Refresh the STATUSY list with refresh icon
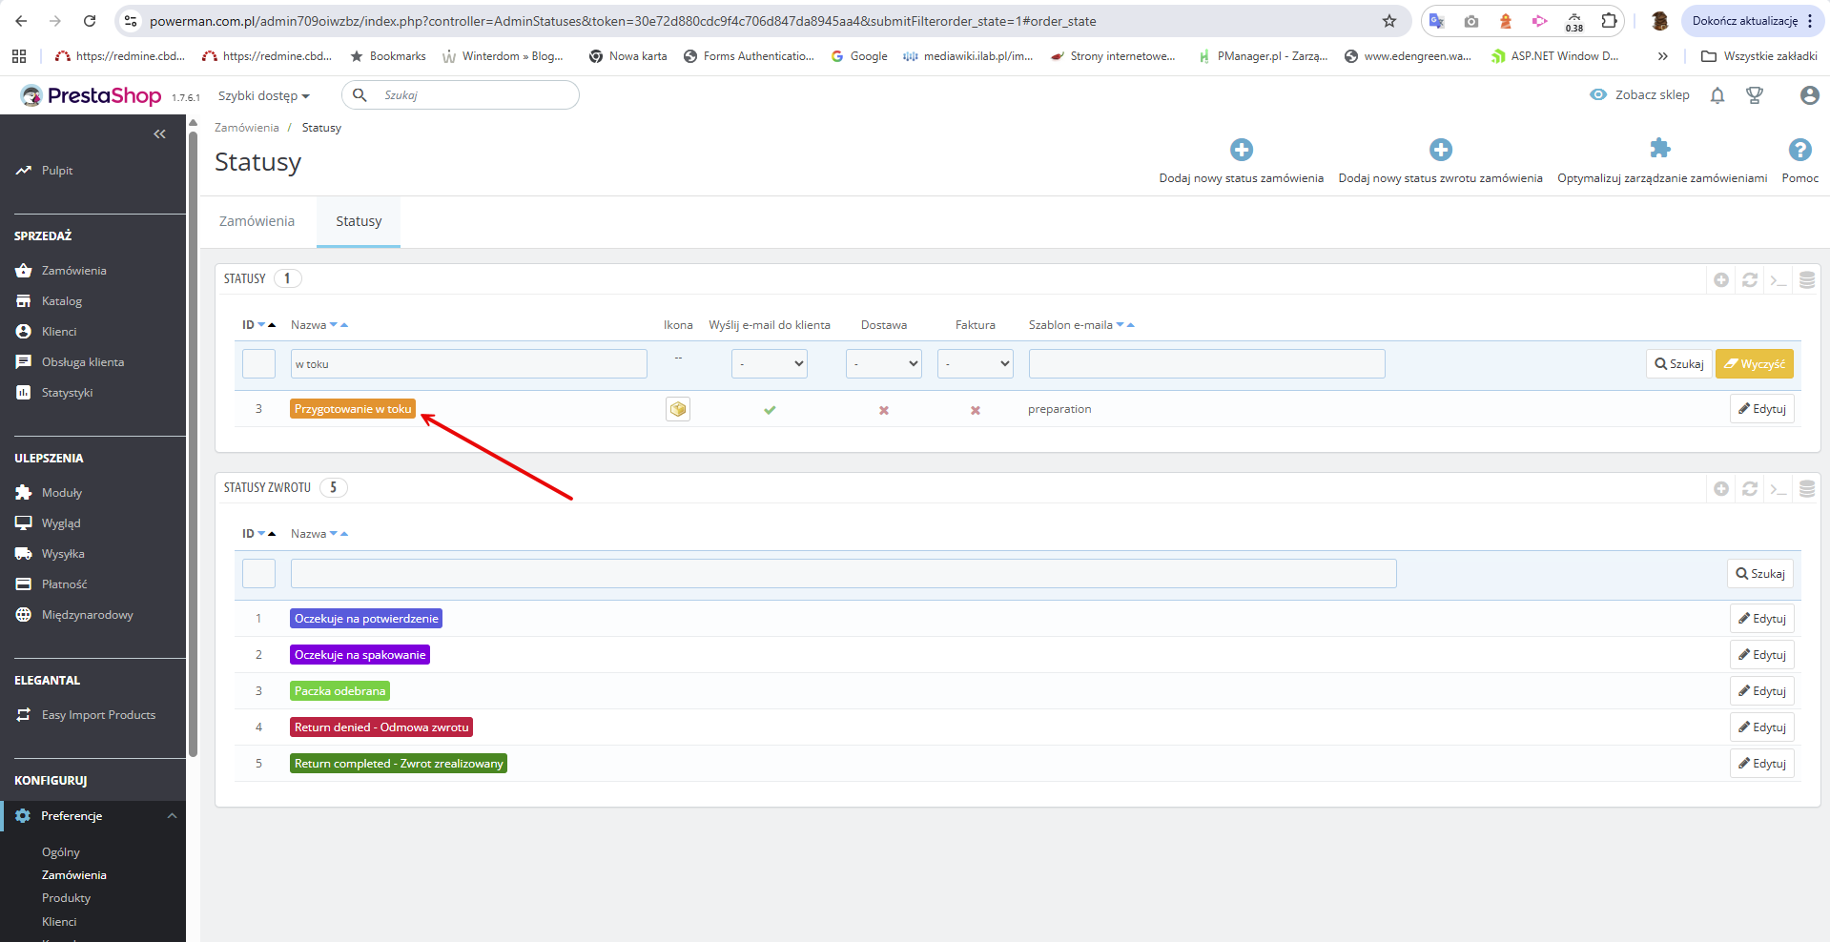Screen dimensions: 1830x942 tap(1750, 279)
